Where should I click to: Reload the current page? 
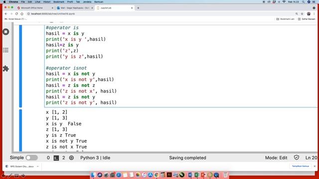(16, 13)
